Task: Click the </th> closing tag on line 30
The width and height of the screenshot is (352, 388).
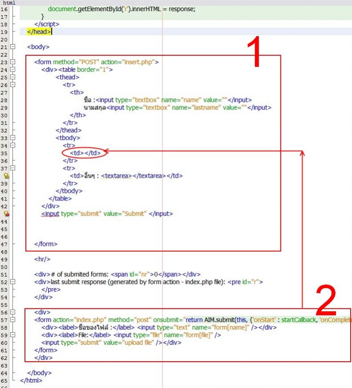Action: click(x=78, y=115)
